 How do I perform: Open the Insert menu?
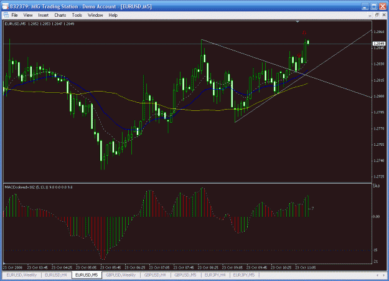point(43,15)
